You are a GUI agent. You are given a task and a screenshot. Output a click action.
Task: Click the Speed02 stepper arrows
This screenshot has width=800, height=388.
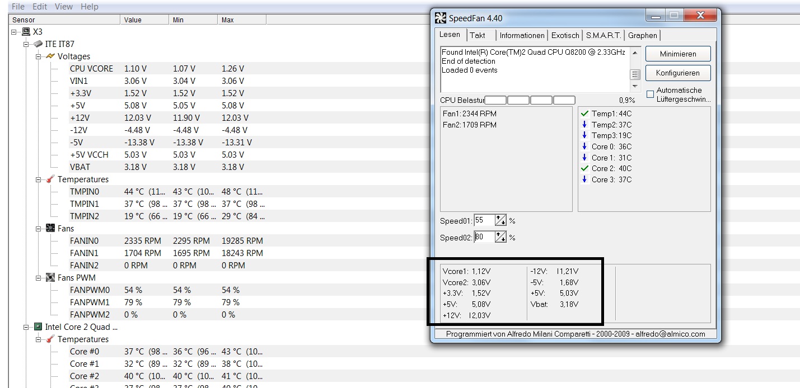point(501,238)
